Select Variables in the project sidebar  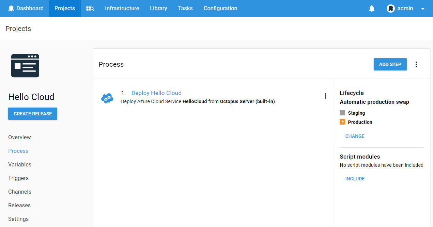point(20,164)
